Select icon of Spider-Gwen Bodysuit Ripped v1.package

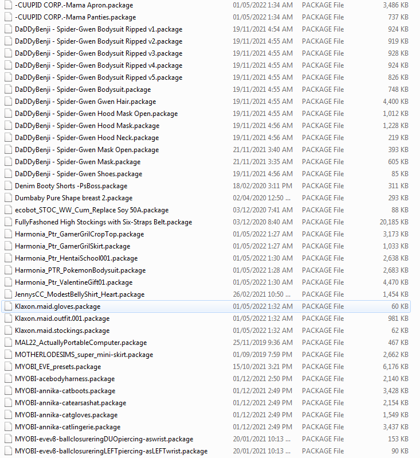click(8, 29)
